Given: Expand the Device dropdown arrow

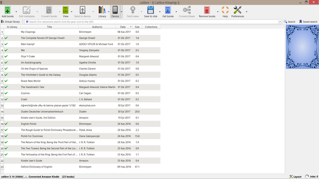Looking at the screenshot, I should click(122, 12).
